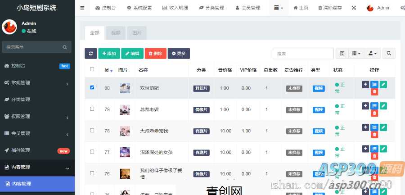Switch to the 图片 tab

tap(137, 33)
